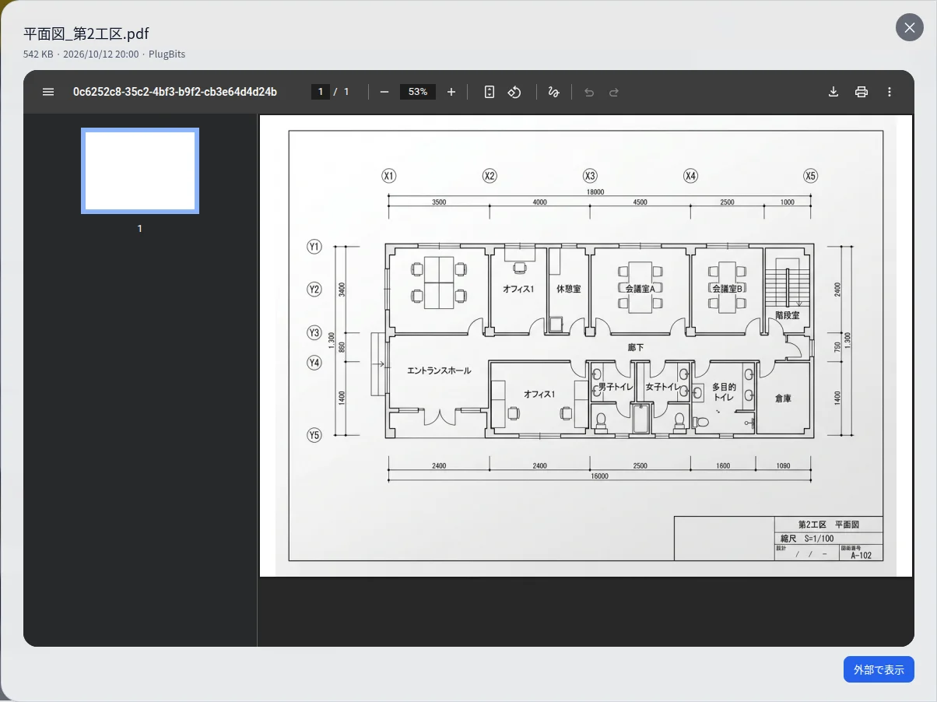
Task: Click the エントランスホール room label
Action: [x=439, y=370]
